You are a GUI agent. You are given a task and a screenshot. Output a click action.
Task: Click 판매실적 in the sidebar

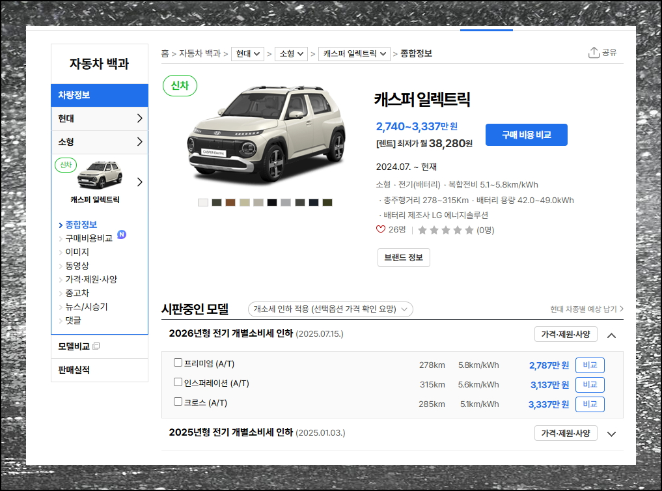coord(74,370)
